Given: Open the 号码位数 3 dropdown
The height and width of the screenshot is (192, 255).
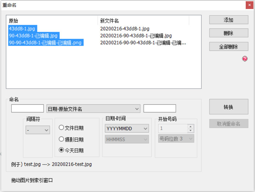Looking at the screenshot, I should 176,139.
